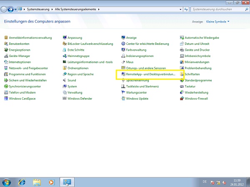Expand arrow after Alle Systemsteuerungselemente breadcrumb
250x187 pixels.
(99, 10)
